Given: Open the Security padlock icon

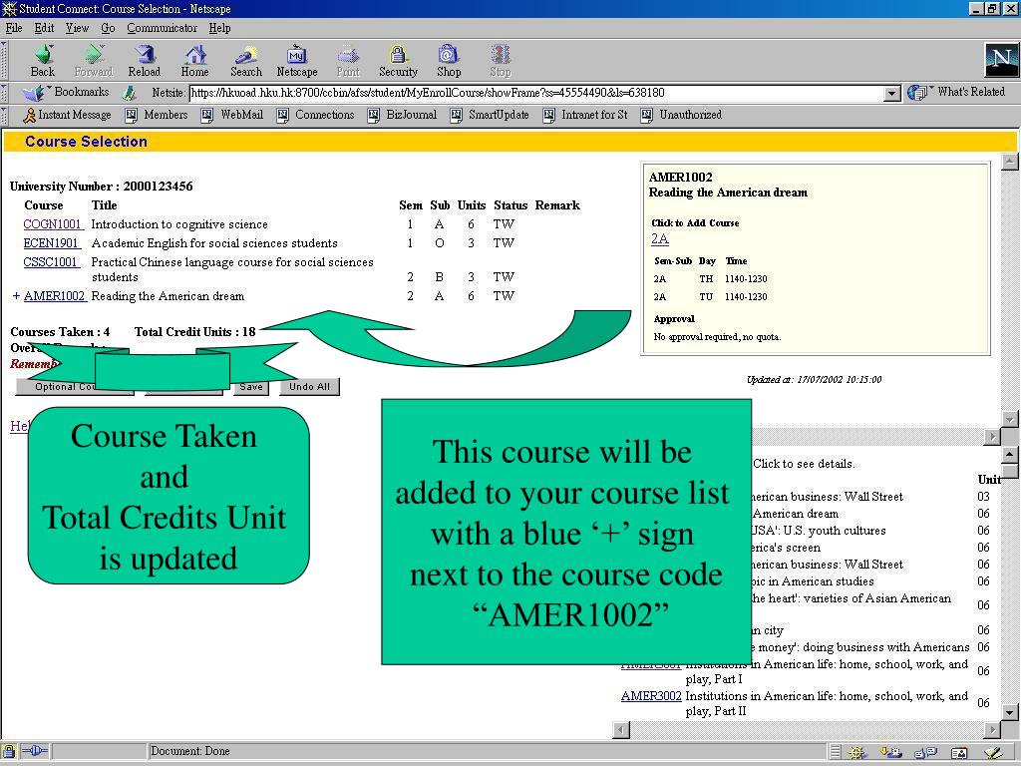Looking at the screenshot, I should tap(398, 61).
